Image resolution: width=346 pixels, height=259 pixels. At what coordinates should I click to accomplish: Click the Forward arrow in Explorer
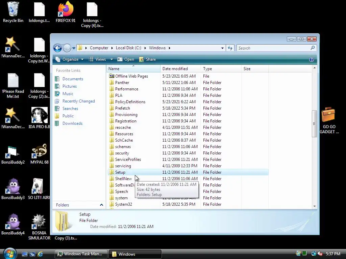(67, 48)
